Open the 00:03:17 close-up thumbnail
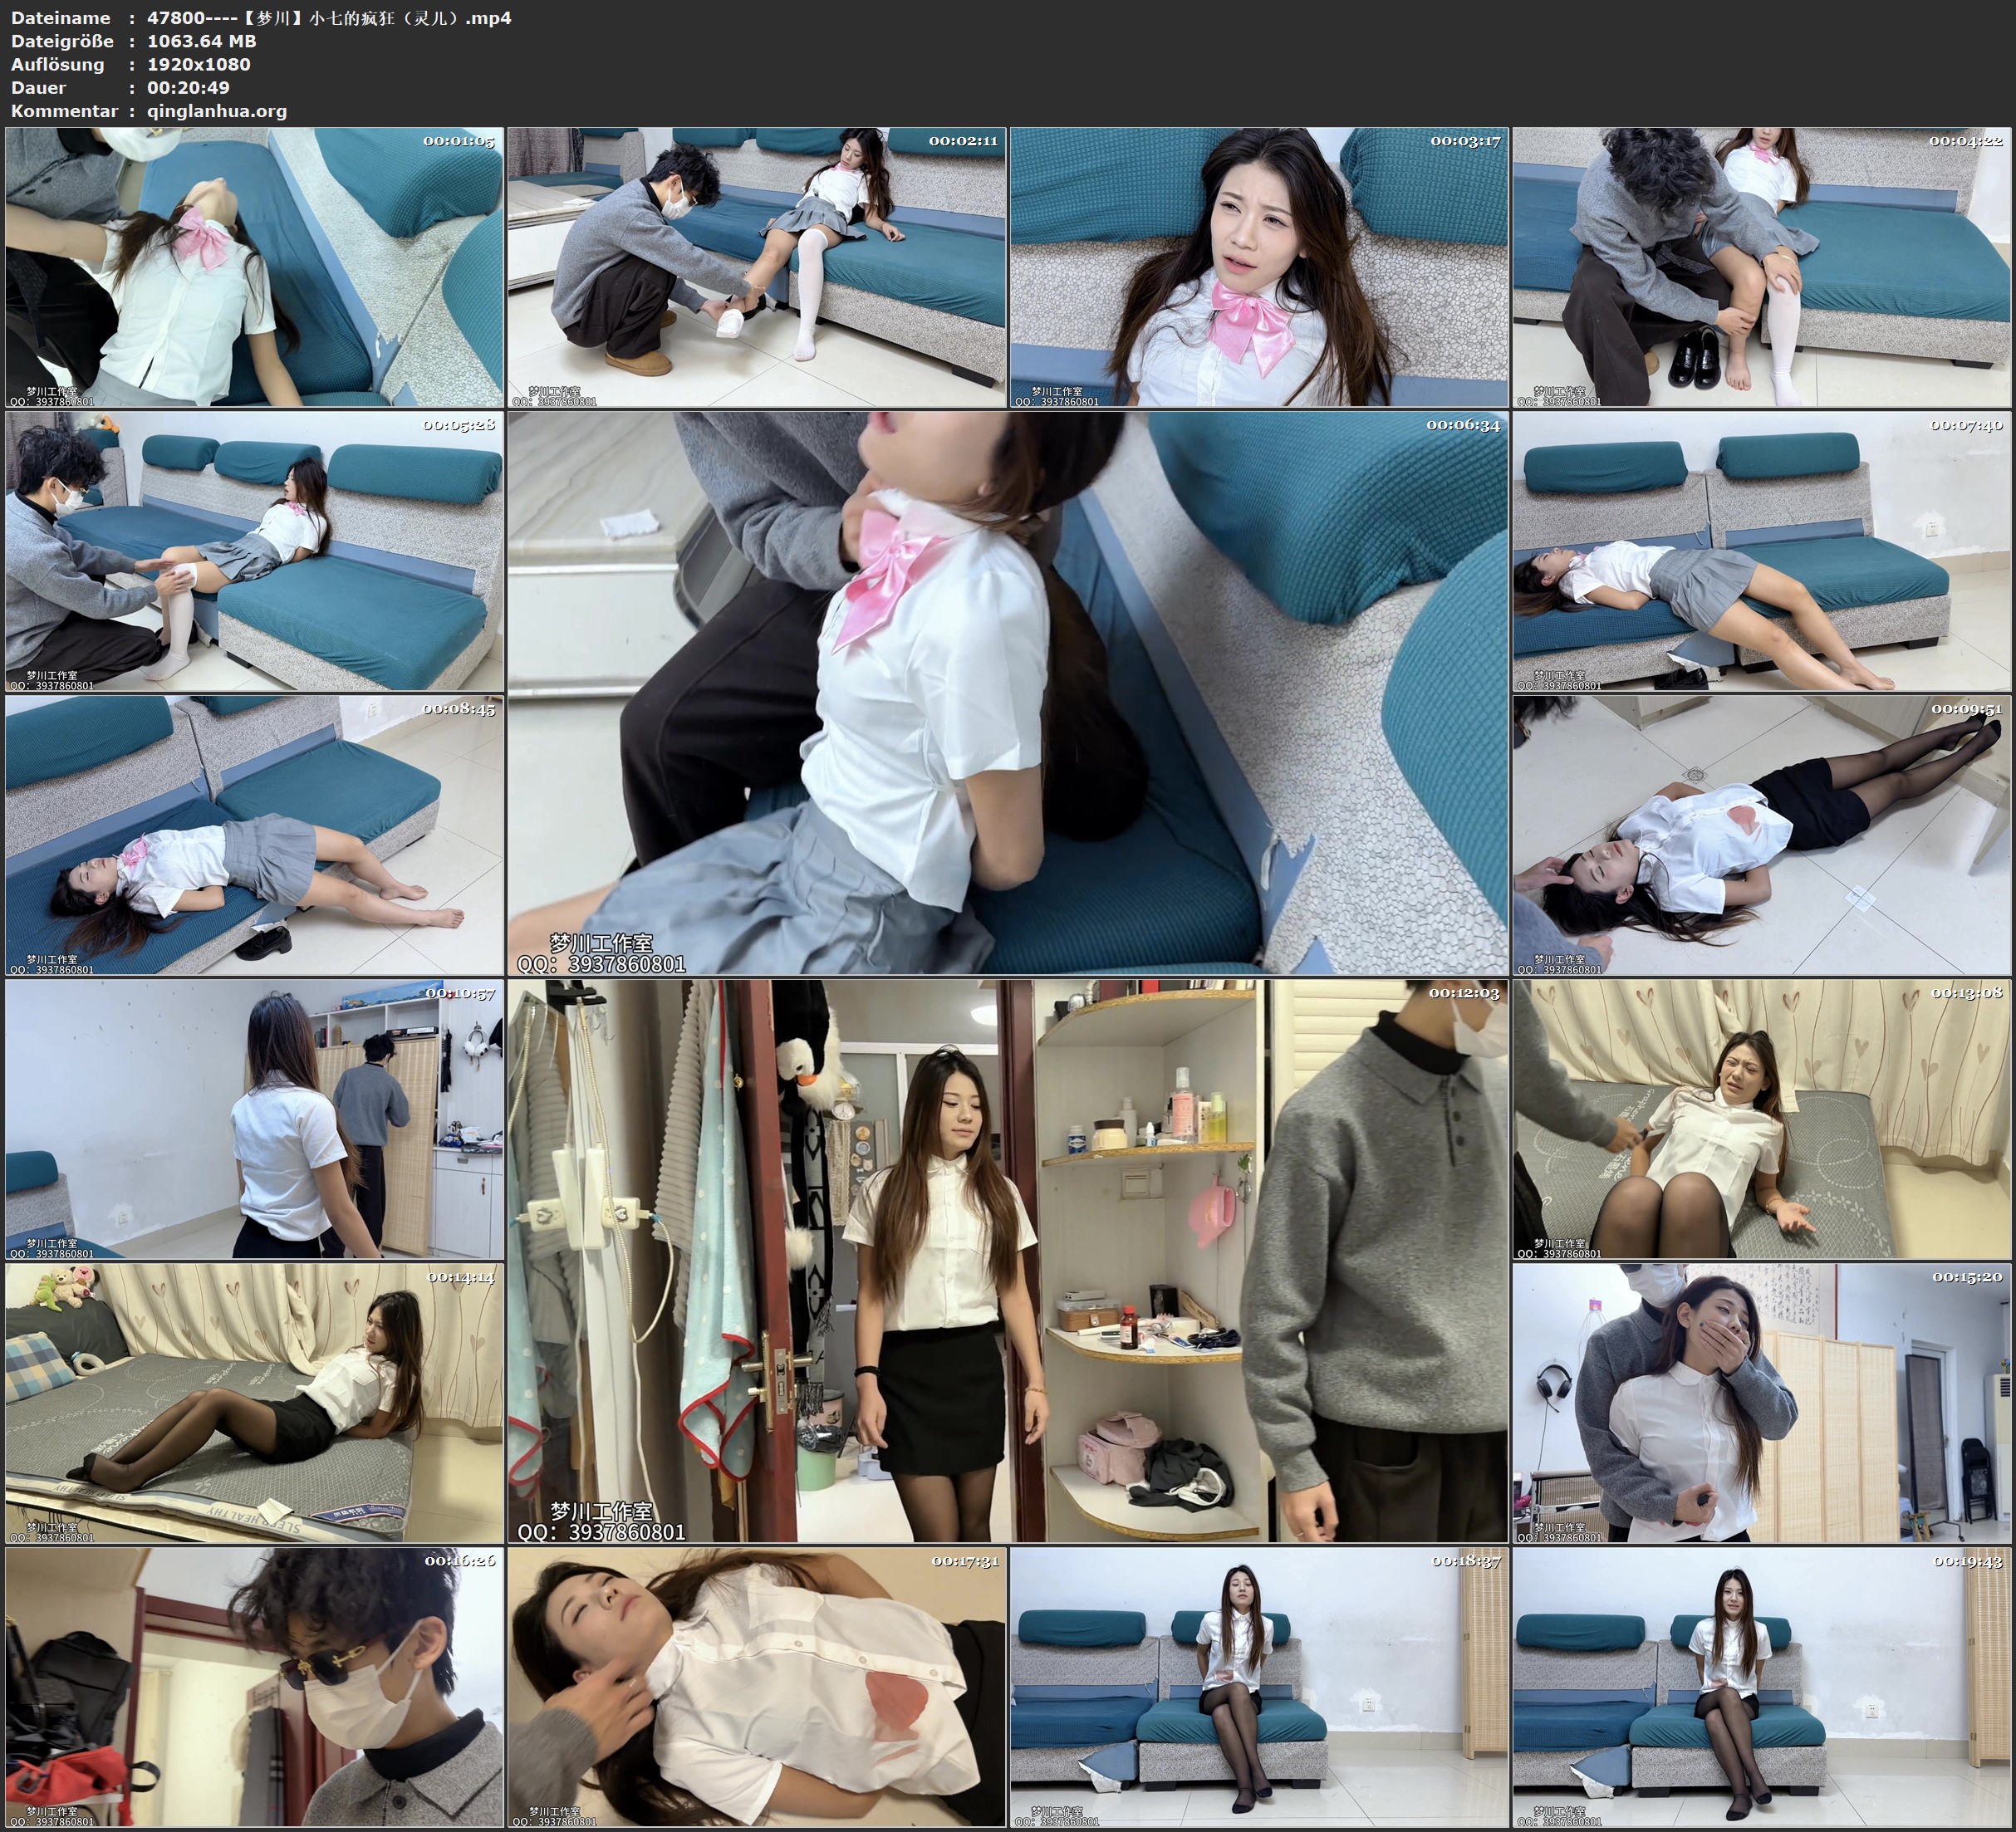The image size is (2016, 1832). 1258,266
